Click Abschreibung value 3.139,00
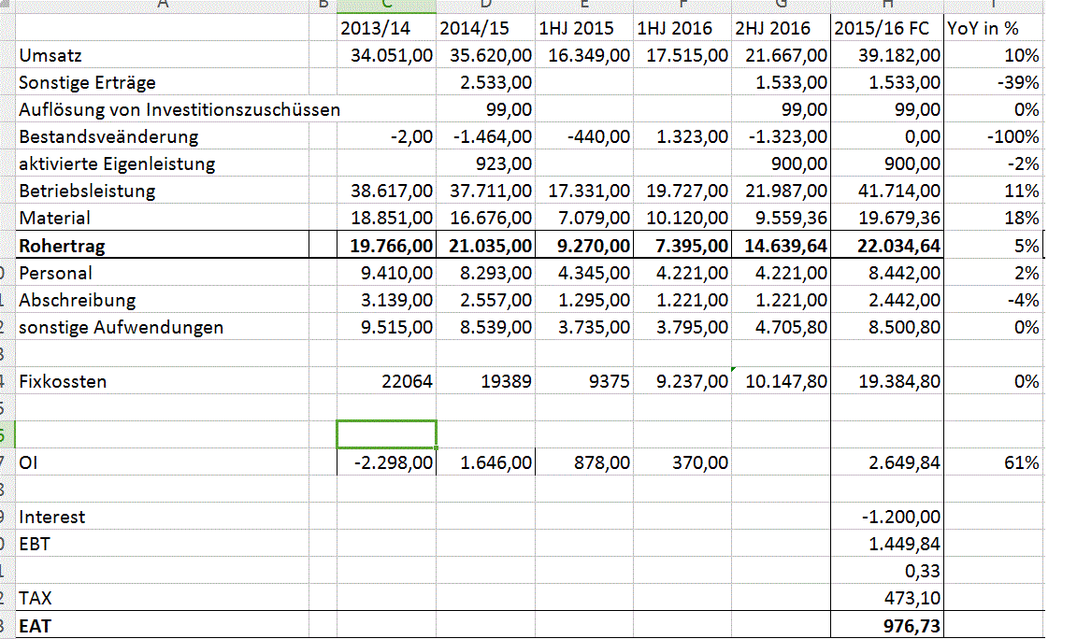Image resolution: width=1077 pixels, height=639 pixels. coord(386,300)
